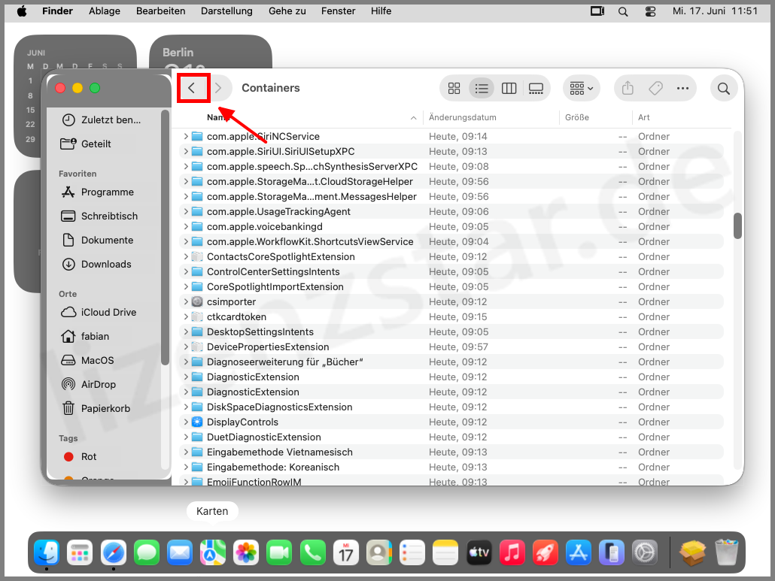Screen dimensions: 775x581
Task: Open Schreibtisch in the sidebar
Action: tap(100, 216)
